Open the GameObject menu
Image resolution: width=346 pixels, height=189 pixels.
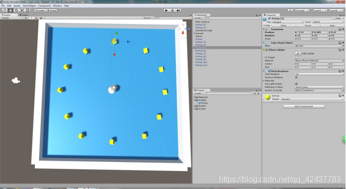click(x=29, y=5)
